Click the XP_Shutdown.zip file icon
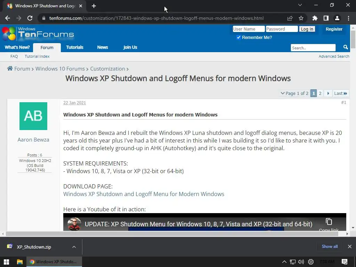Image resolution: width=356 pixels, height=267 pixels. 10,246
